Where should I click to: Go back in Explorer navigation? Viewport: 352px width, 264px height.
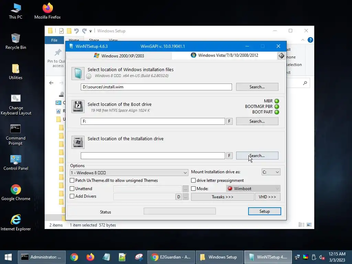[x=51, y=83]
